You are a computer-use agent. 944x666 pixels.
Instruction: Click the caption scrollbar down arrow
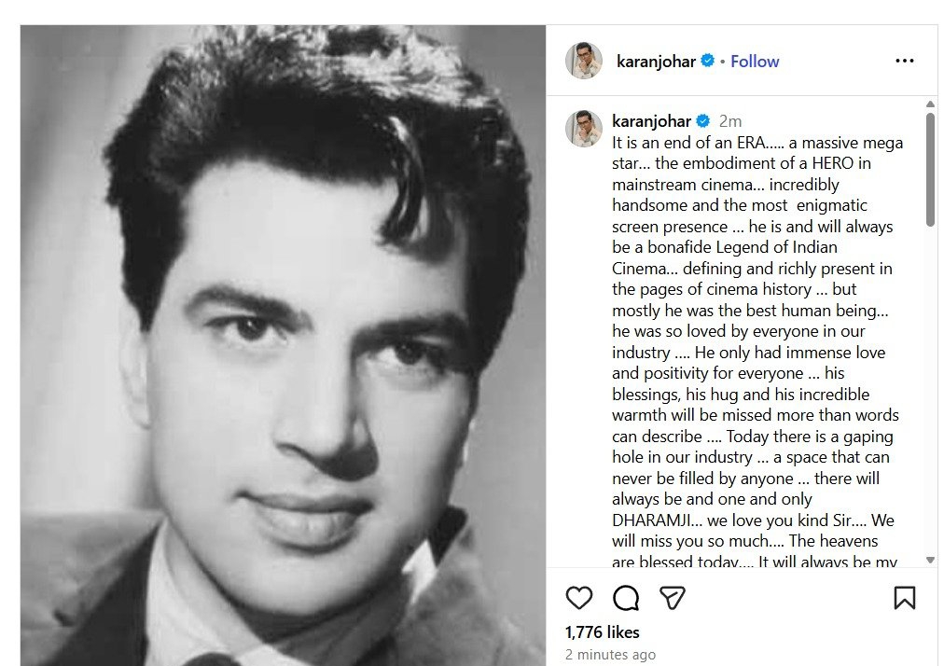coord(930,560)
